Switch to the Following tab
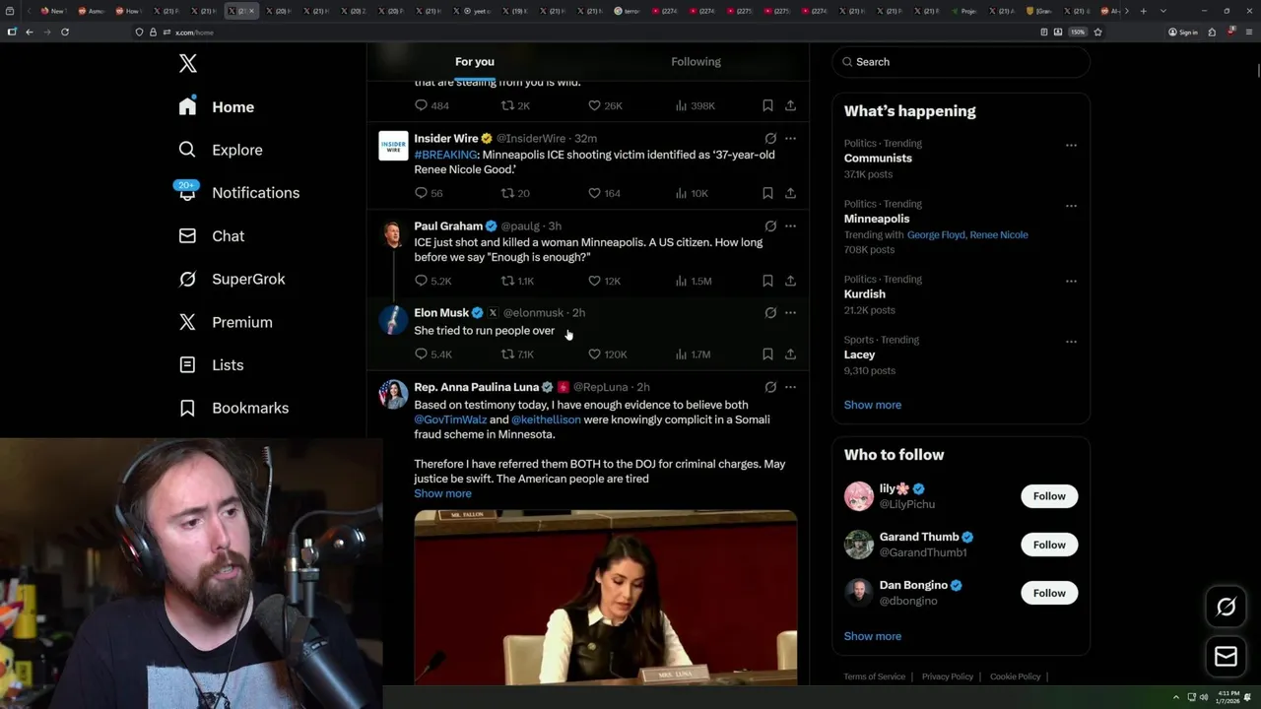The width and height of the screenshot is (1261, 709). coord(696,61)
